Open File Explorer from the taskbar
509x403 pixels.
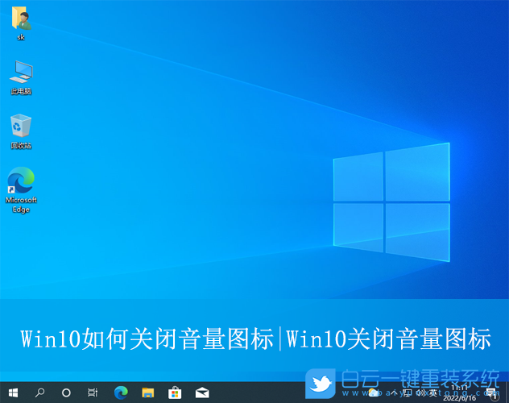[147, 393]
